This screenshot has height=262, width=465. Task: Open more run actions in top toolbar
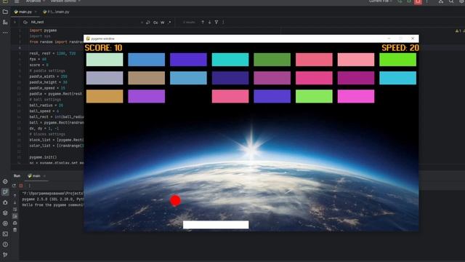pos(427,1)
